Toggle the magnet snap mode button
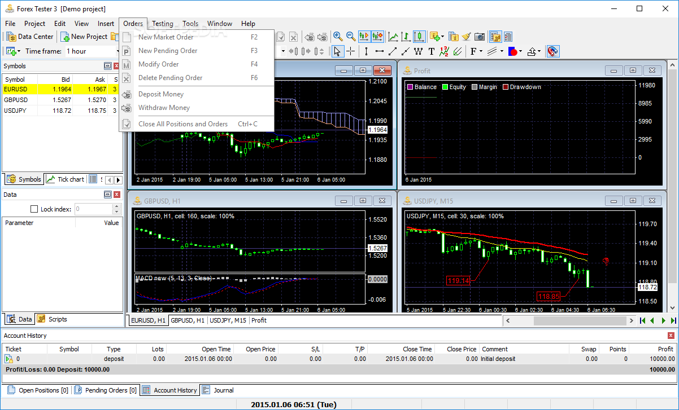Viewport: 679px width, 410px height. [x=553, y=51]
